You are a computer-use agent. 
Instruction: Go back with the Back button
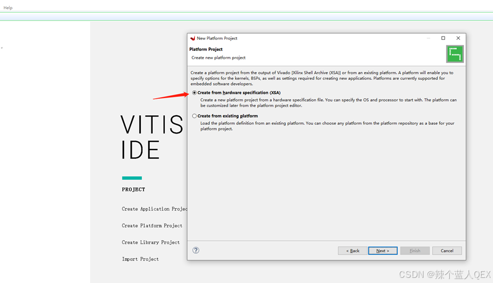[x=352, y=250]
